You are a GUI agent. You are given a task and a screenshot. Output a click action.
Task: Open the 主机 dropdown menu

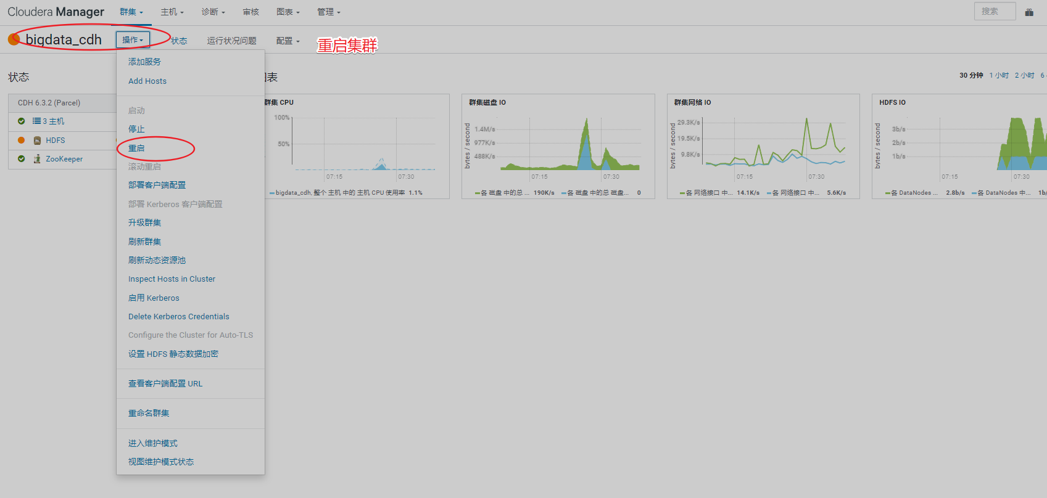click(x=172, y=12)
